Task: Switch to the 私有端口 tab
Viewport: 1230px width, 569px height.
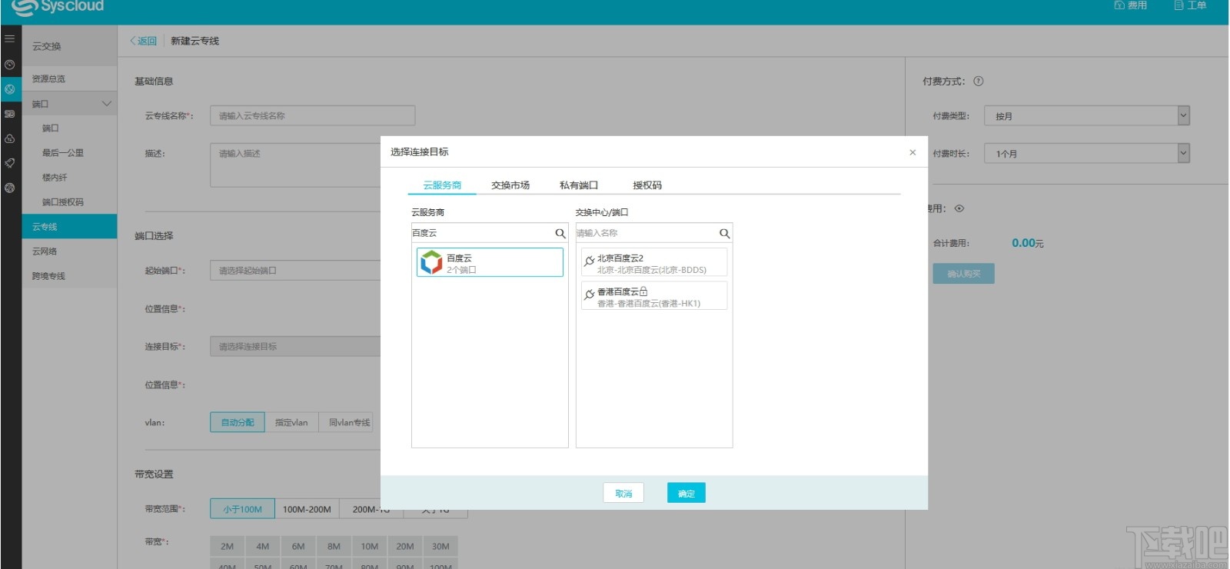Action: tap(579, 185)
